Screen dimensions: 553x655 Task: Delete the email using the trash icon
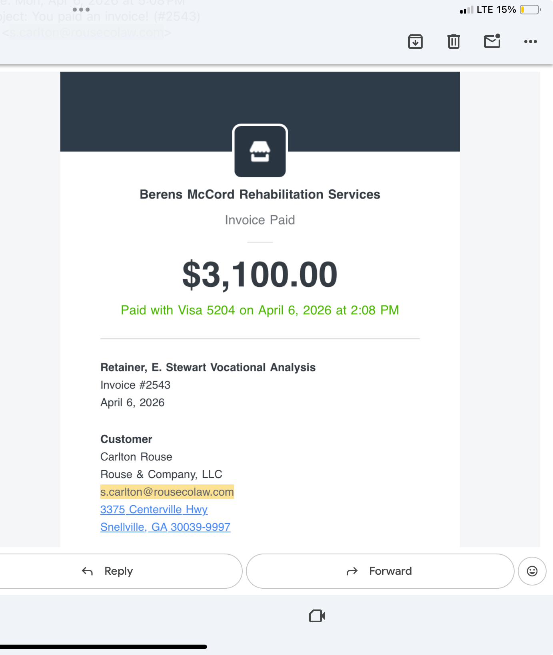[454, 42]
